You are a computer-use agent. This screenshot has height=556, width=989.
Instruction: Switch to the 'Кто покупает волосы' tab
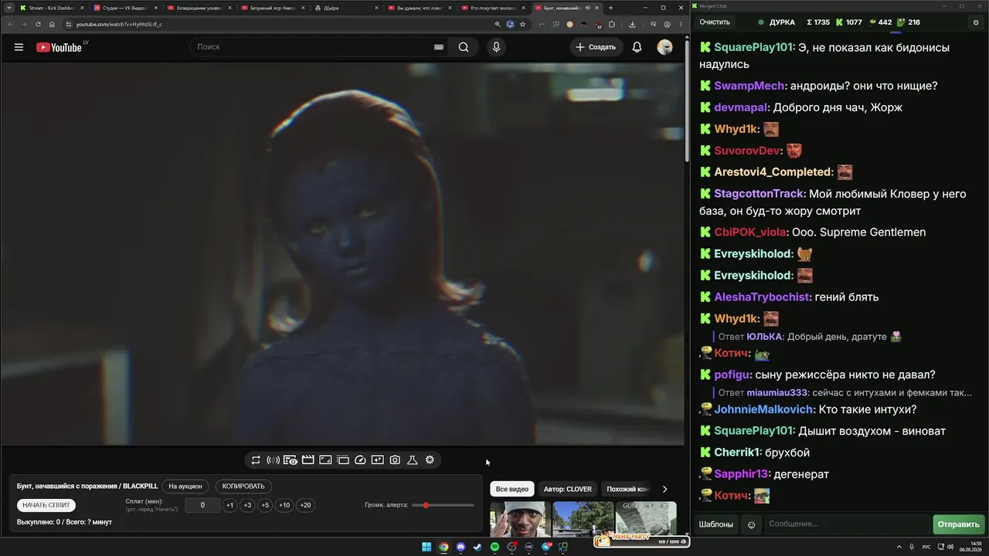(492, 8)
